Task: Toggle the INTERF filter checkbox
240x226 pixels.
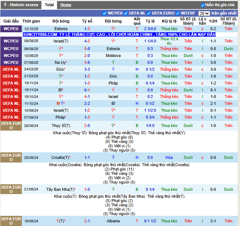Action: click(x=178, y=13)
